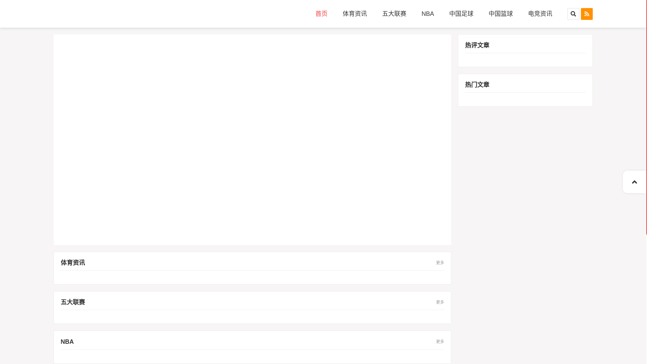
Task: Click the scroll-to-top arrow button
Action: 634,182
